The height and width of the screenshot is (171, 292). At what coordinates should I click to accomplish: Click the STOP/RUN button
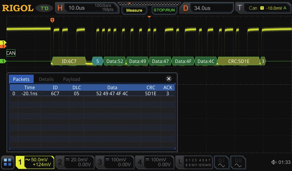pos(164,10)
